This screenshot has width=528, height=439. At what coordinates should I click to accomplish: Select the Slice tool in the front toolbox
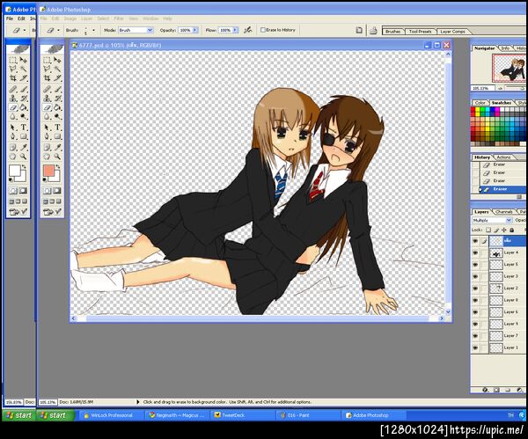(x=57, y=78)
